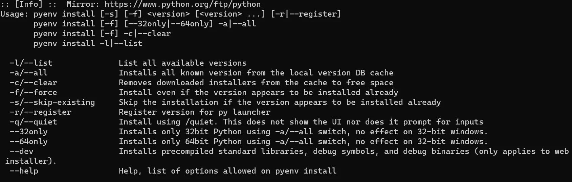The height and width of the screenshot is (182, 572).
Task: Click the "-l/--list" option in the options list
Action: pyautogui.click(x=31, y=63)
